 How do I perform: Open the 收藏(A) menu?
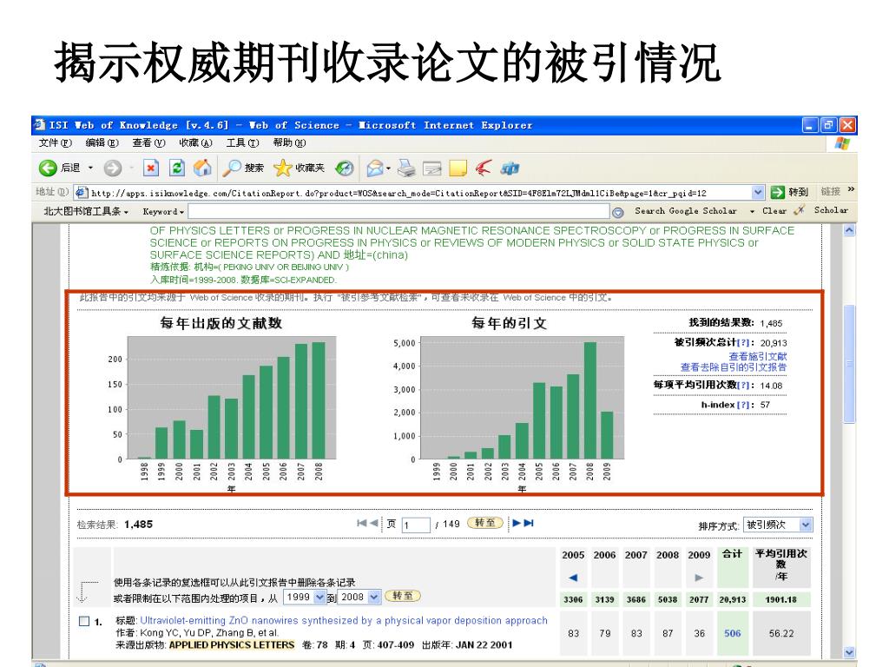coord(195,143)
